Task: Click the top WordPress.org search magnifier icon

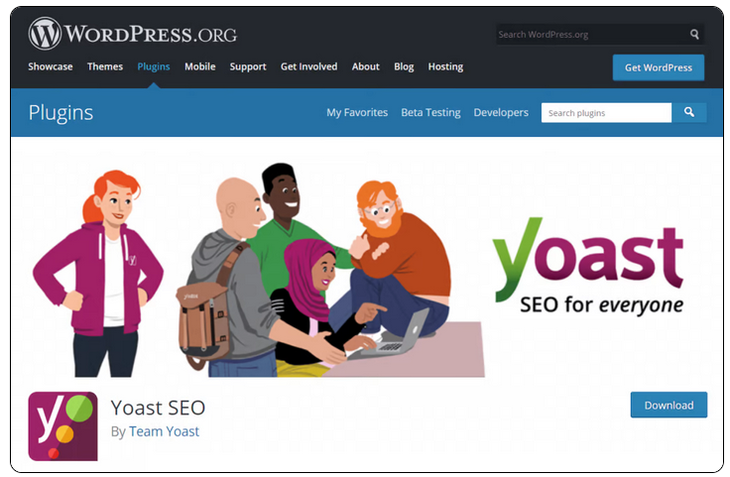Action: (694, 35)
